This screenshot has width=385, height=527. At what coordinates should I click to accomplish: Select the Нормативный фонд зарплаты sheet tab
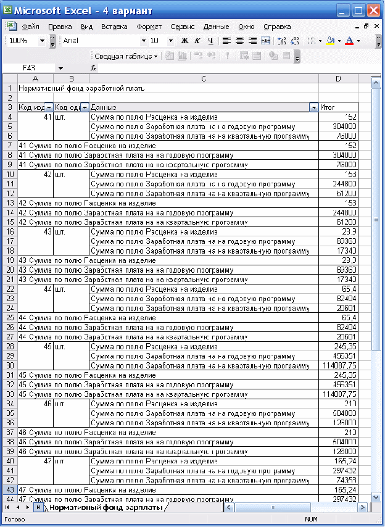(x=106, y=507)
